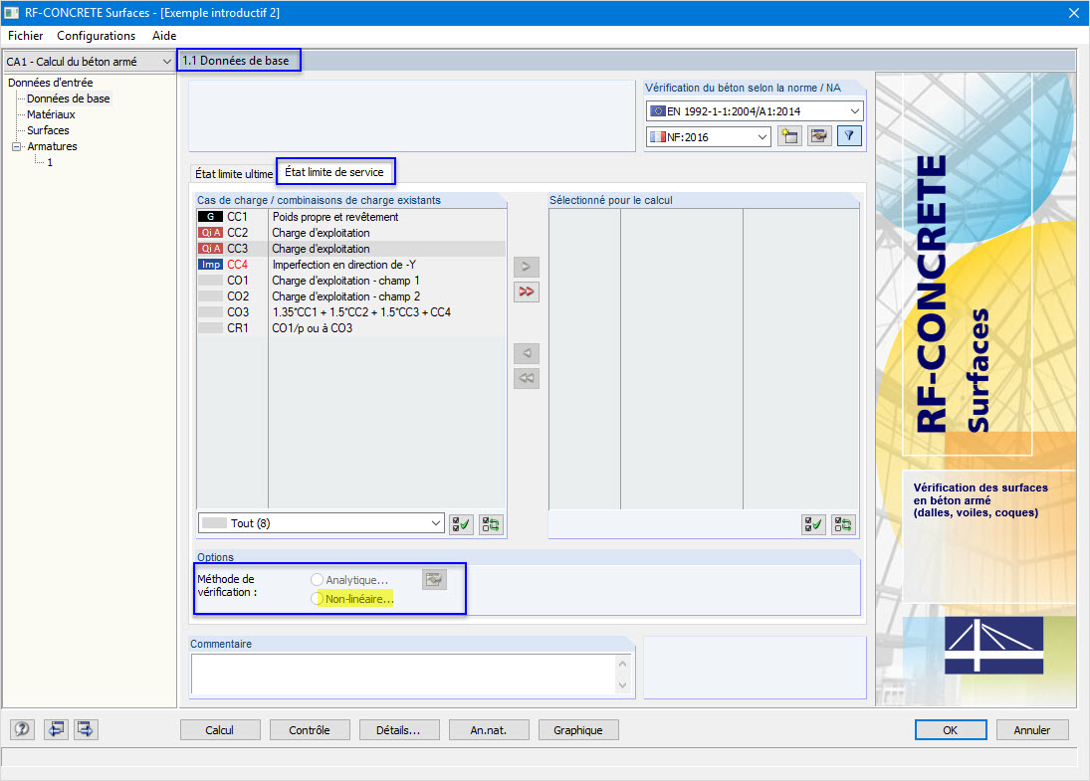Select tree item 1 under Armatures
The image size is (1090, 781).
[x=50, y=162]
